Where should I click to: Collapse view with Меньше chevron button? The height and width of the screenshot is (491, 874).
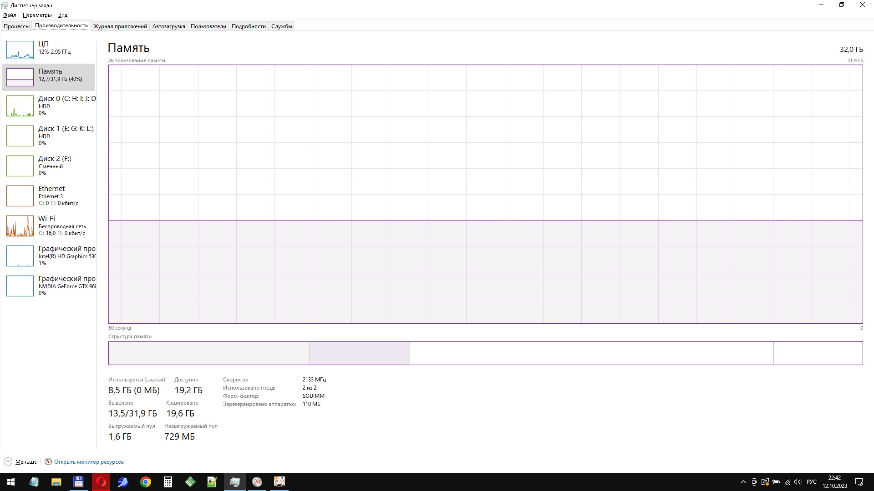pos(8,462)
